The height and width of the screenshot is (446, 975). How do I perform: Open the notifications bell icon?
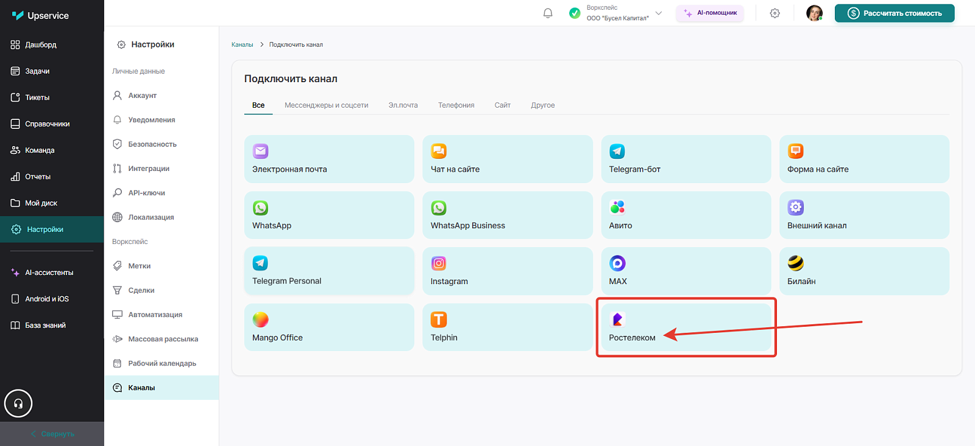point(548,13)
